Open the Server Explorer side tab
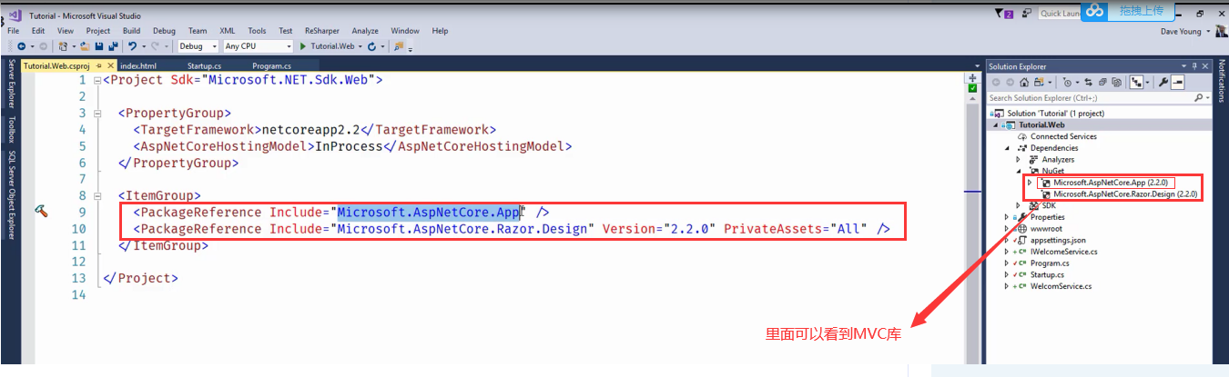 coord(12,84)
